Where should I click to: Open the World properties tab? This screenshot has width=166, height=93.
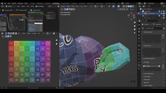pyautogui.click(x=139, y=41)
